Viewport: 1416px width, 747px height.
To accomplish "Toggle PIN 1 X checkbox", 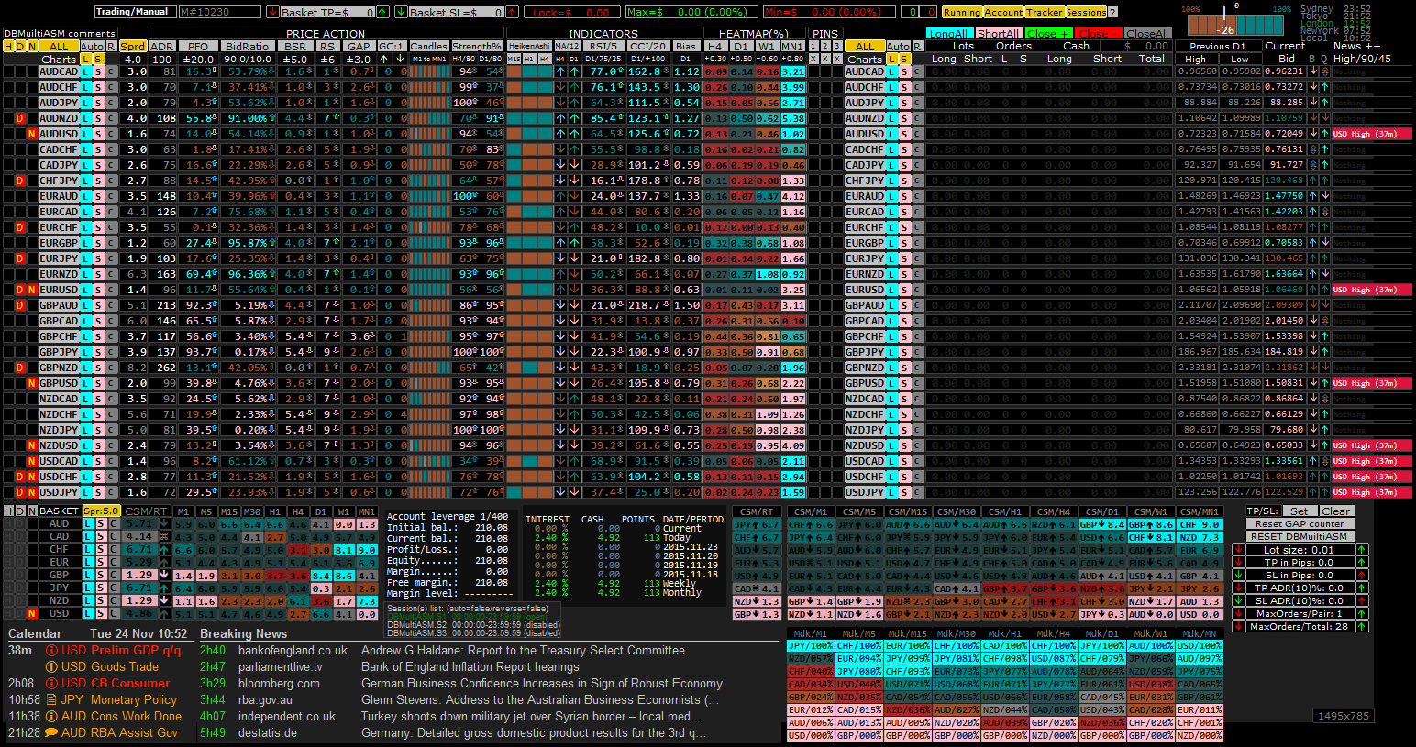I will (x=813, y=59).
